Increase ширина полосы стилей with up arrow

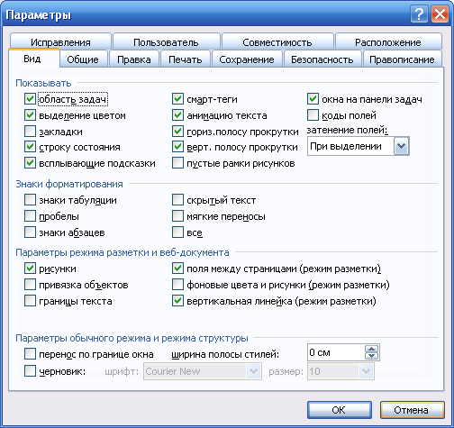(372, 349)
